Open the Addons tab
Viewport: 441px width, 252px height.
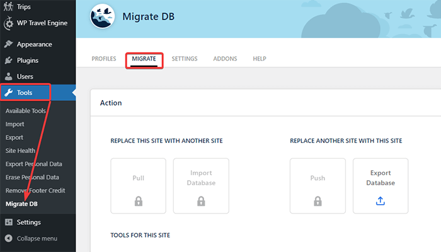[225, 59]
